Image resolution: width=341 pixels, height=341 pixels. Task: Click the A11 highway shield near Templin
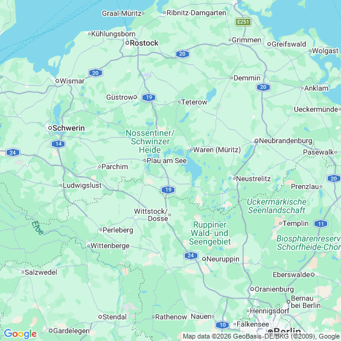(x=320, y=224)
